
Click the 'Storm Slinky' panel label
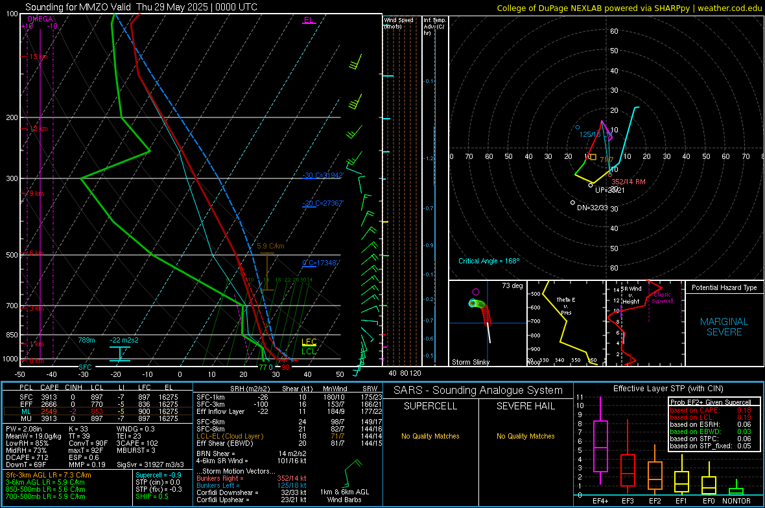coord(471,362)
